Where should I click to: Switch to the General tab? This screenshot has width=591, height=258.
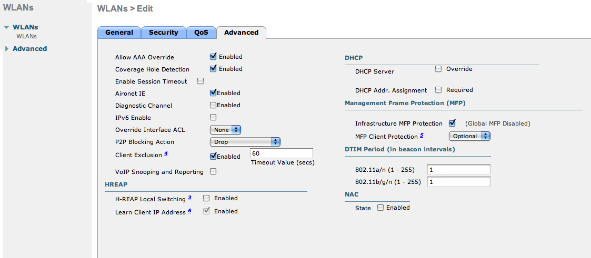[119, 33]
